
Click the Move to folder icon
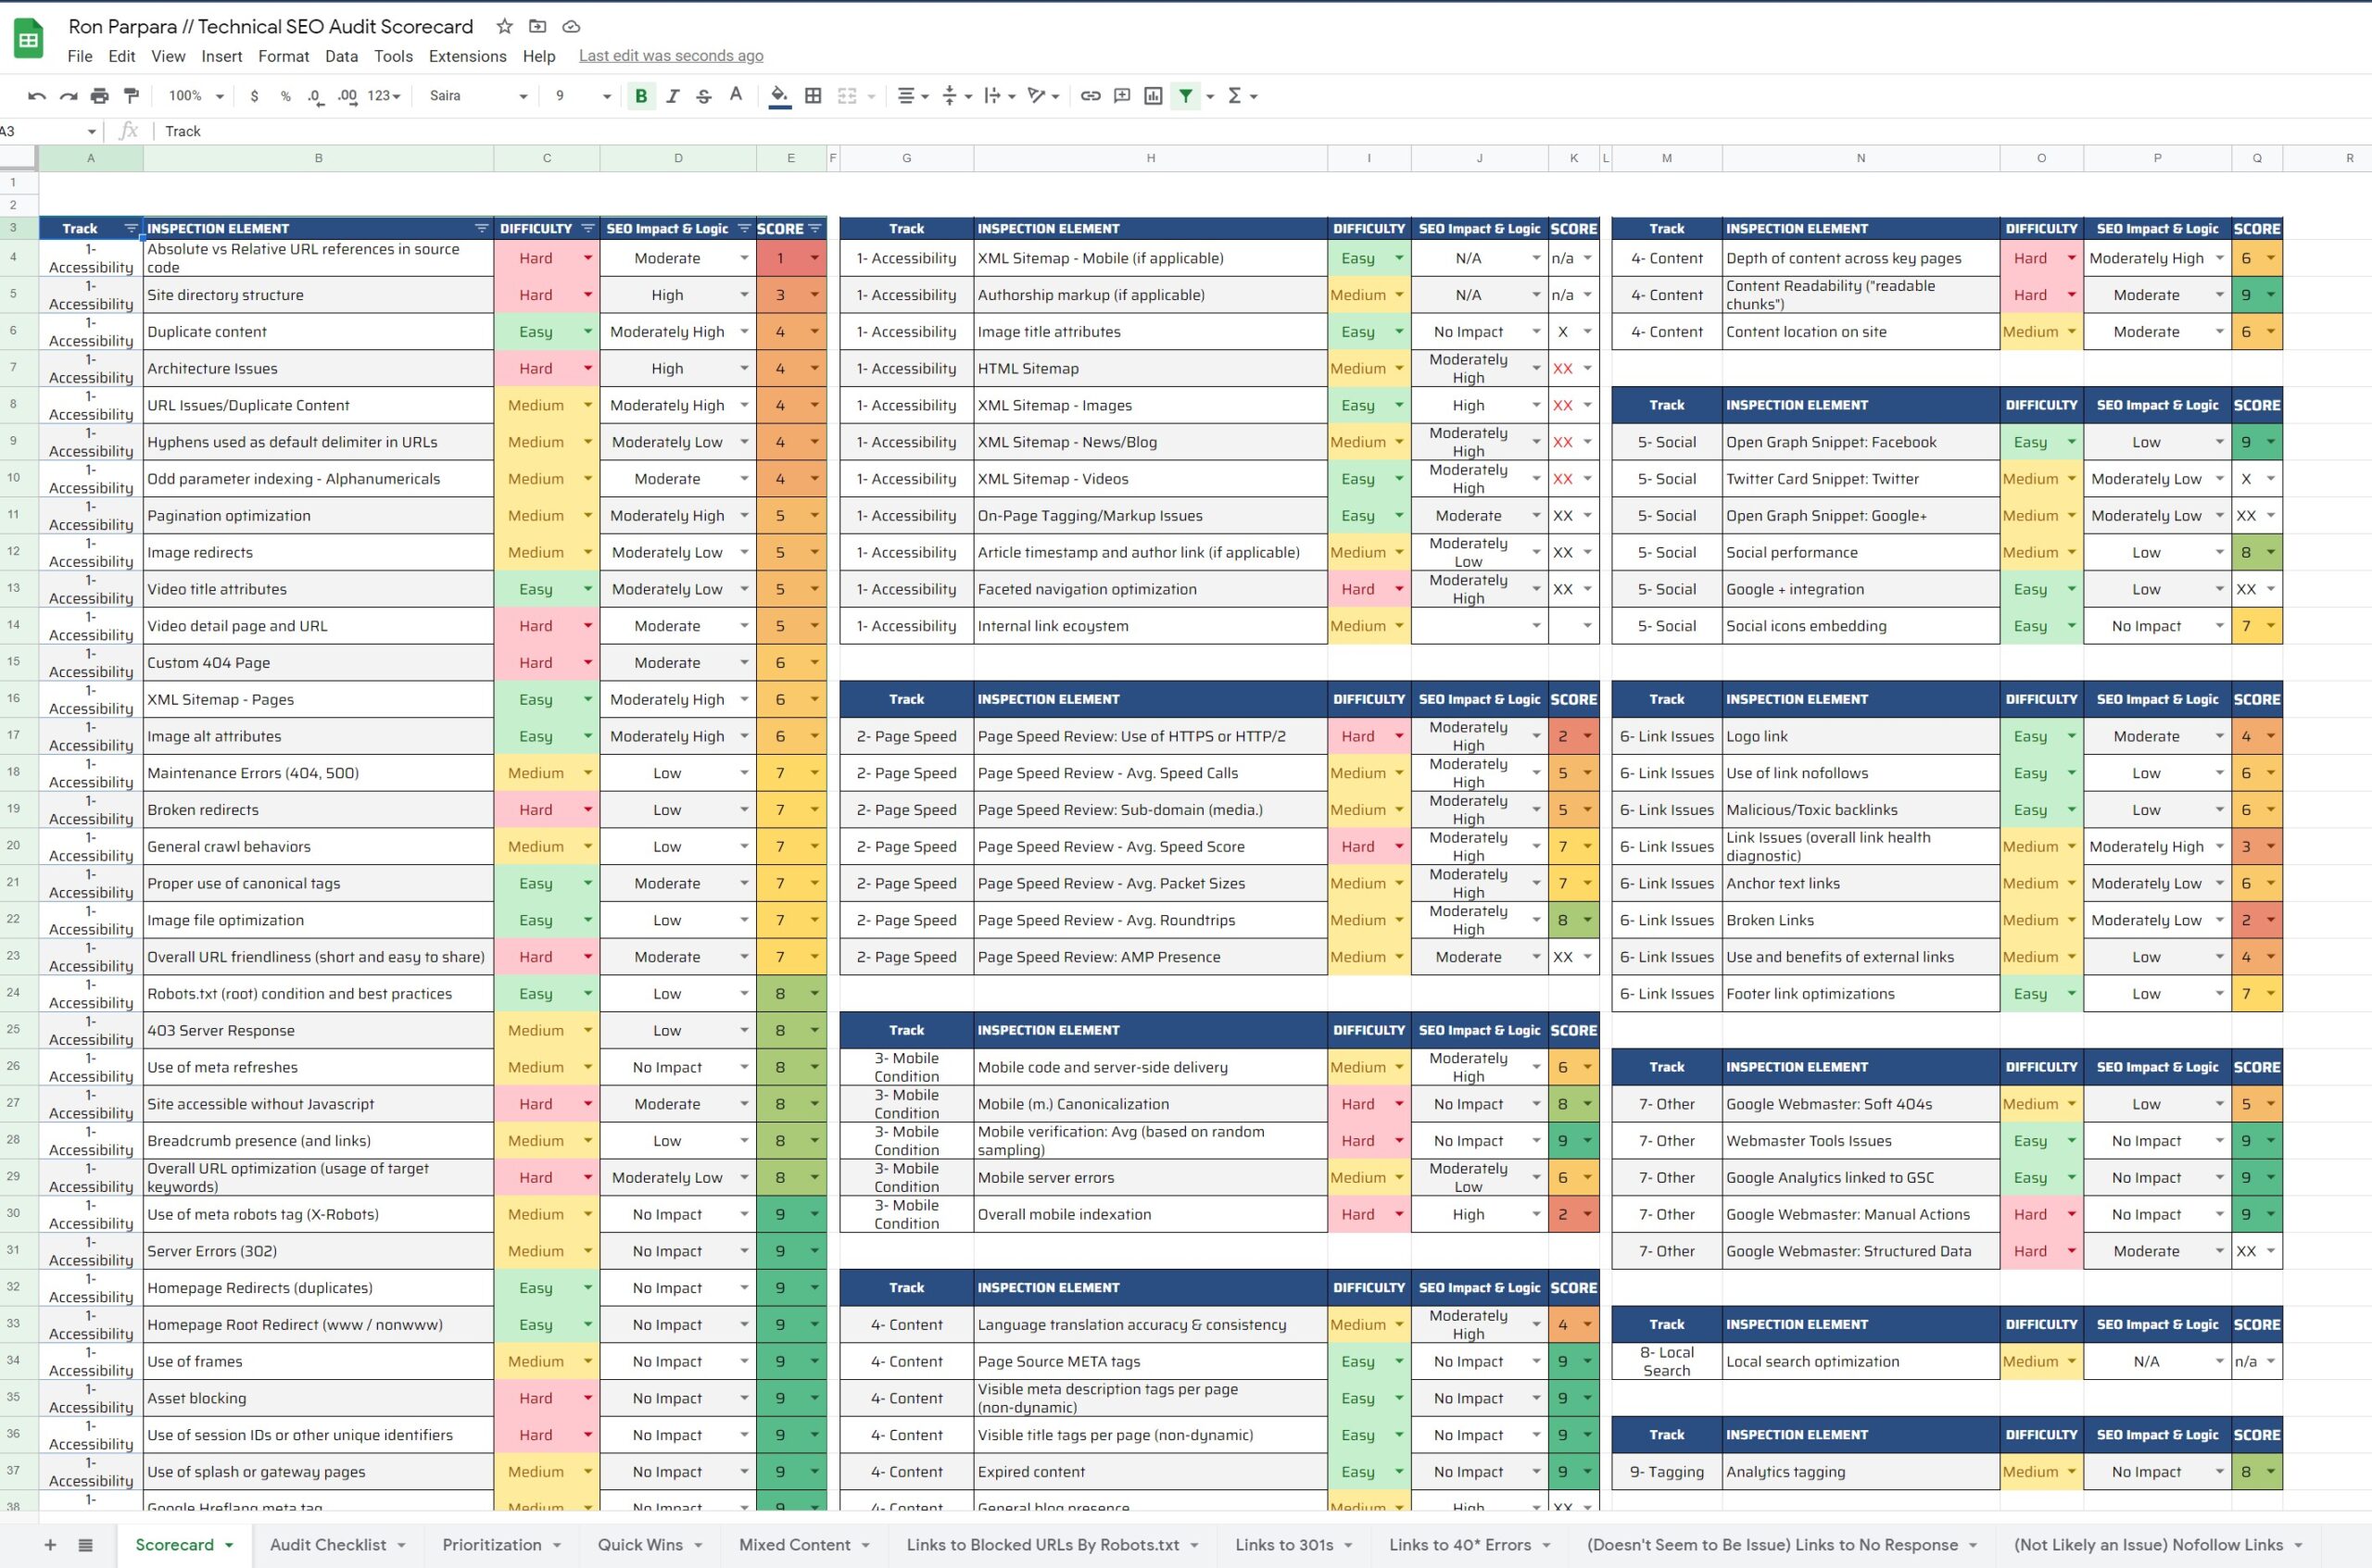[537, 27]
